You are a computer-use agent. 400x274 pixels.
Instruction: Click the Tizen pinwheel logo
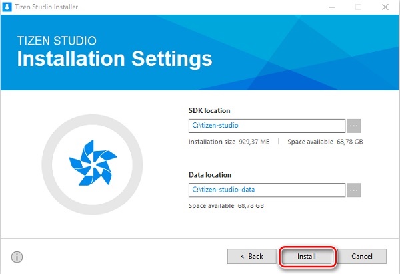point(93,163)
